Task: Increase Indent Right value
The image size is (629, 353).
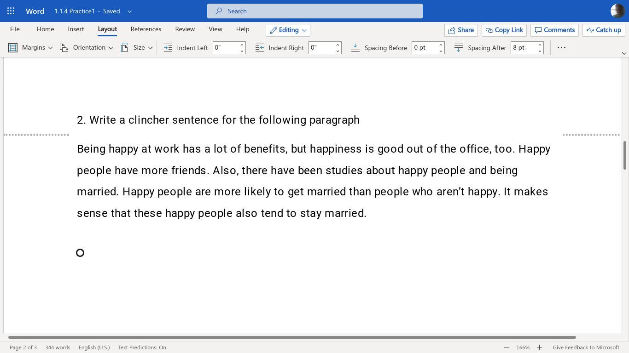Action: (338, 45)
